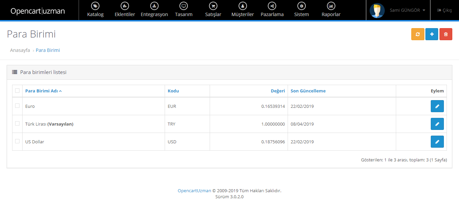Expand the Sami GÜNGÖR user dropdown
The height and width of the screenshot is (221, 459).
coord(407,10)
